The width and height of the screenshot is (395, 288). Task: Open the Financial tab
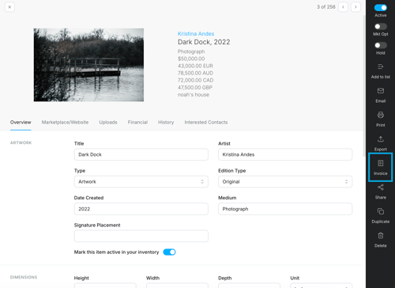point(137,122)
